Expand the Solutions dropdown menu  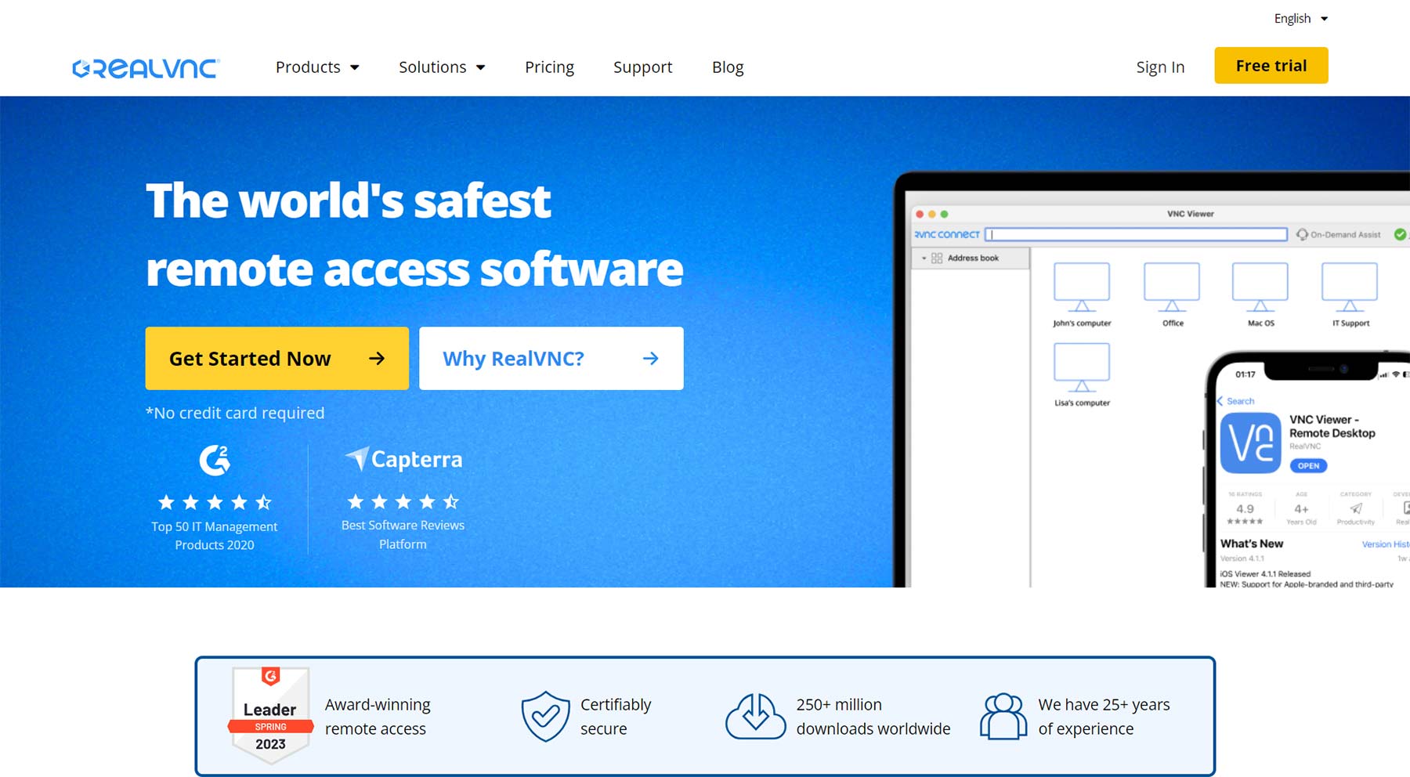click(x=442, y=67)
